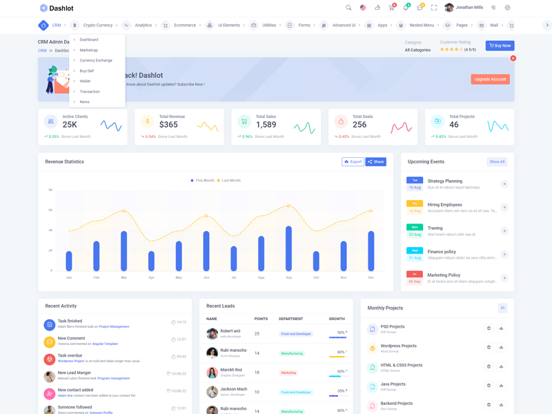Open the search icon in header
Viewport: 552px width, 414px height.
click(x=348, y=8)
